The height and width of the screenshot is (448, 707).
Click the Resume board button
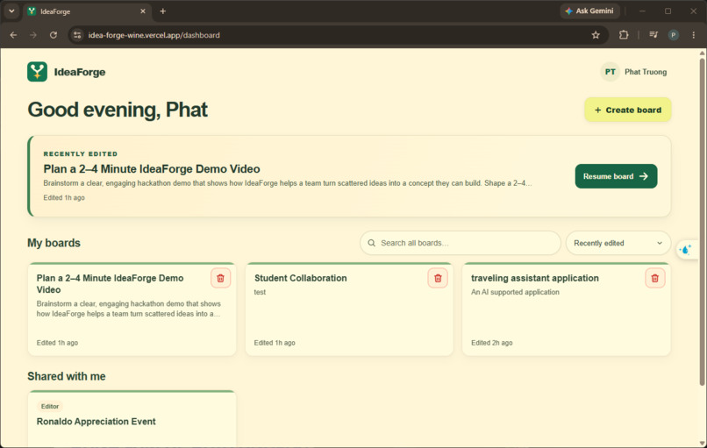click(616, 176)
